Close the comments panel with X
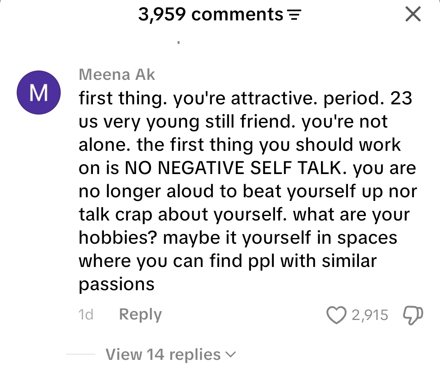This screenshot has width=440, height=377. point(413,14)
